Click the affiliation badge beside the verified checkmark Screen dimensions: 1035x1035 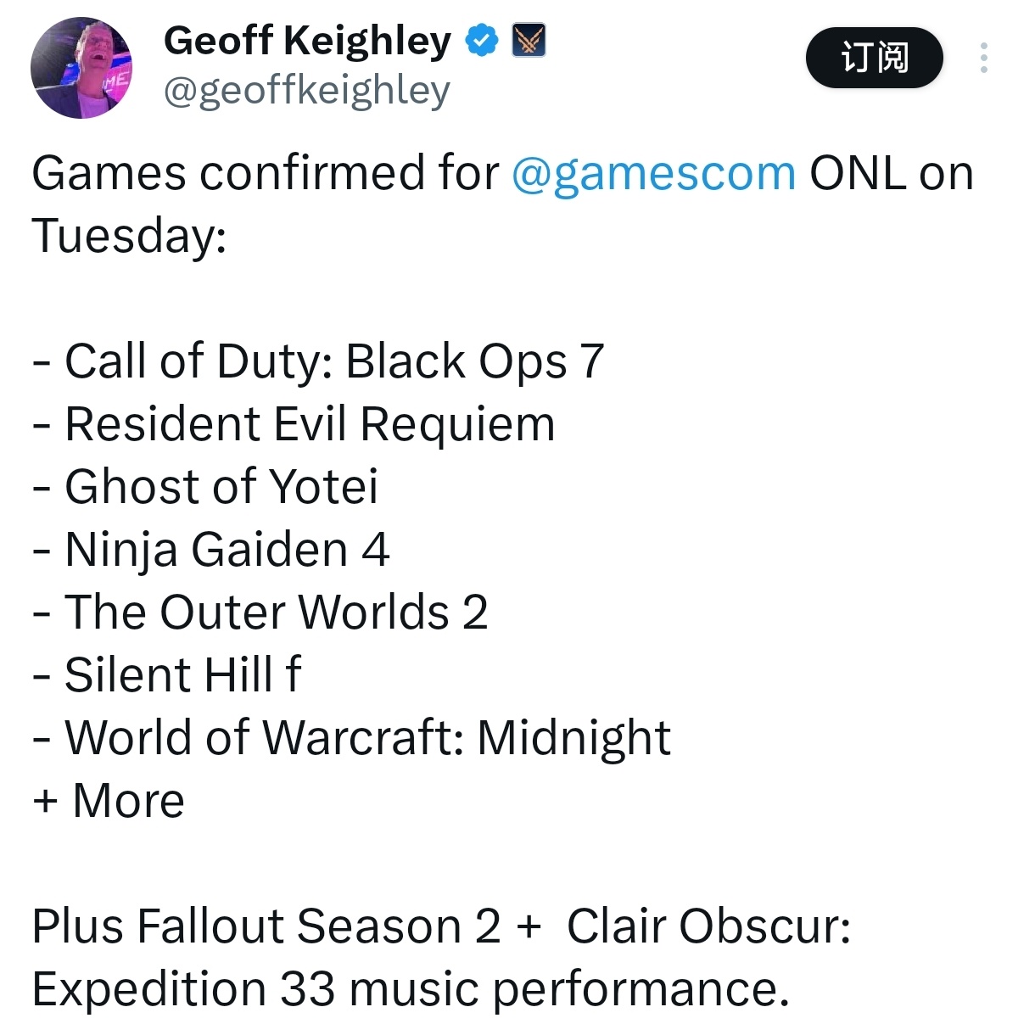point(529,41)
